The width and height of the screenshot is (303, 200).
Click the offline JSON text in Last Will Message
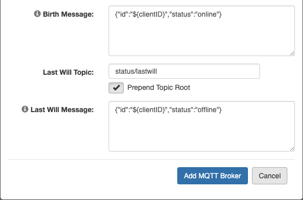(168, 110)
